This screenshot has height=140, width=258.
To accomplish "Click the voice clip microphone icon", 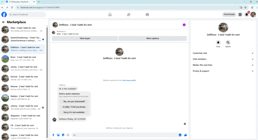I will (x=53, y=135).
